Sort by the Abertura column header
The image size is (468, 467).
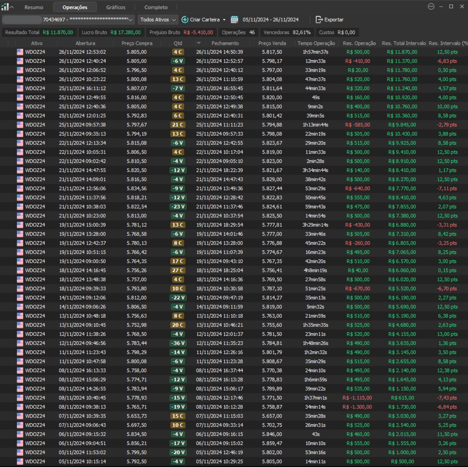click(85, 43)
